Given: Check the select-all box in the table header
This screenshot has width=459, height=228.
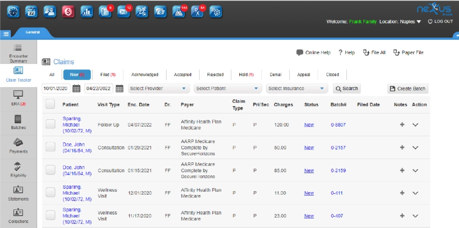Looking at the screenshot, I should pyautogui.click(x=50, y=104).
